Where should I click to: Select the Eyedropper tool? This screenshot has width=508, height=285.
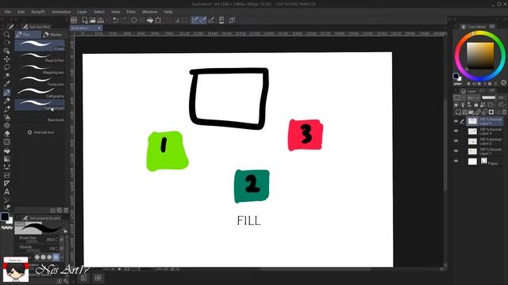coord(6,84)
